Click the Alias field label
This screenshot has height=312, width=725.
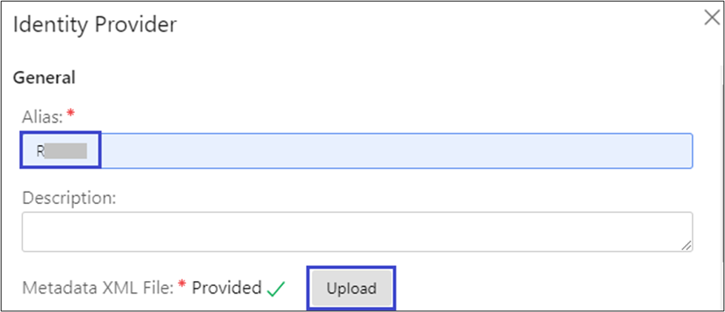(43, 114)
